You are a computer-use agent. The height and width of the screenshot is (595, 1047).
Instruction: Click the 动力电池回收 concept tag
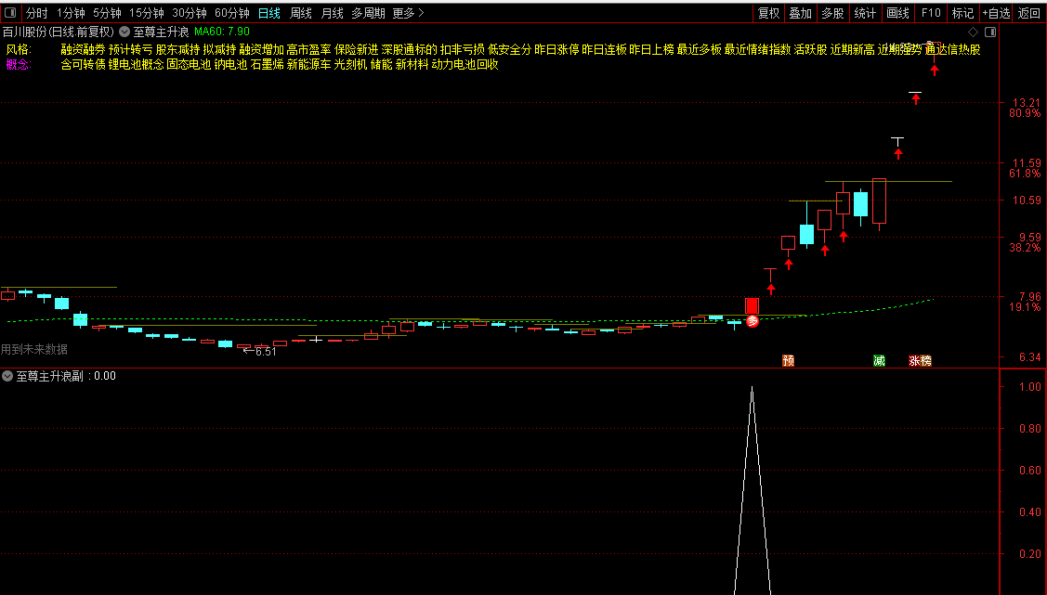(x=465, y=64)
